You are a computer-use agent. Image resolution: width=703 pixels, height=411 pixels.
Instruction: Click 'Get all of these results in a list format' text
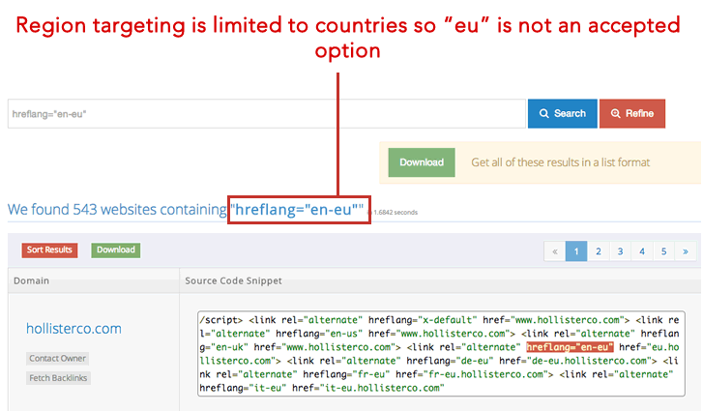[561, 162]
